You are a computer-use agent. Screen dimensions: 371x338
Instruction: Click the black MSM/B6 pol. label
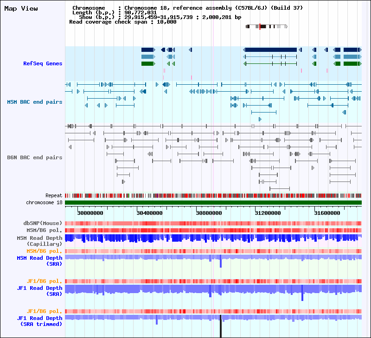44,230
